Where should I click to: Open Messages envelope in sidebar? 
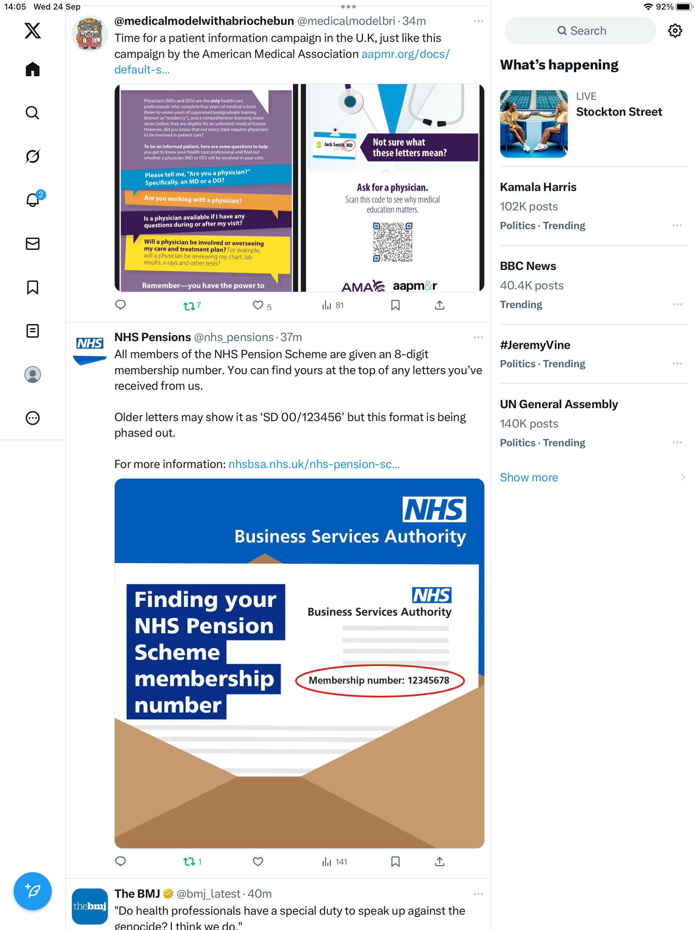point(32,244)
